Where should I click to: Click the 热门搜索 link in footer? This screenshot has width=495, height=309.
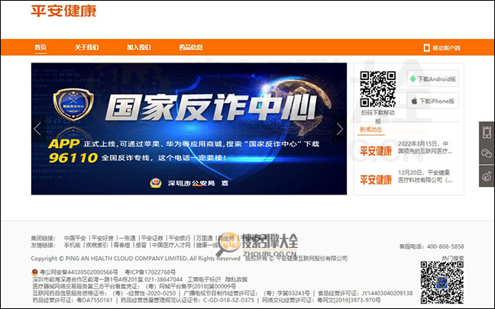pos(453,258)
